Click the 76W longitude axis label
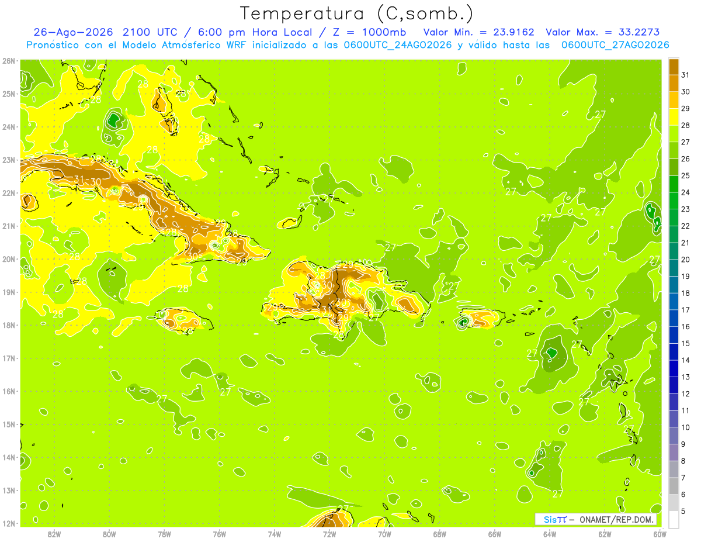Image resolution: width=701 pixels, height=542 pixels. pyautogui.click(x=220, y=534)
